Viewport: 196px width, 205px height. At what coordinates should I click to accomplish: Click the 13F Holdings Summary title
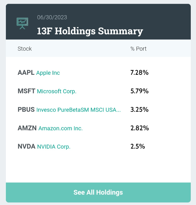point(90,31)
